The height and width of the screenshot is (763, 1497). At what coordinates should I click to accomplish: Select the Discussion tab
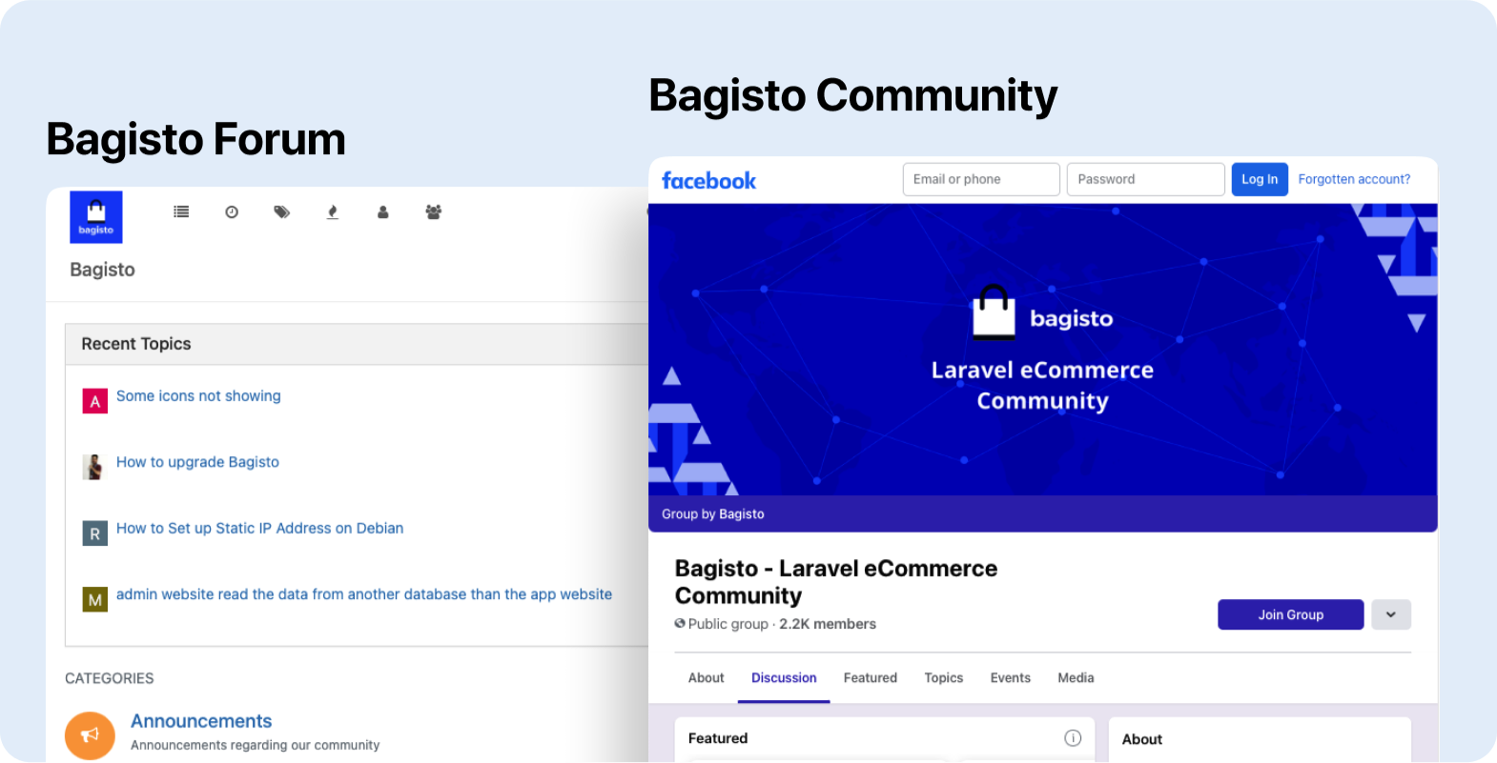coord(784,678)
